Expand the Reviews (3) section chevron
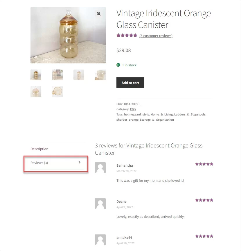Image resolution: width=241 pixels, height=251 pixels. (80, 162)
